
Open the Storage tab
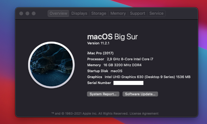click(x=99, y=13)
